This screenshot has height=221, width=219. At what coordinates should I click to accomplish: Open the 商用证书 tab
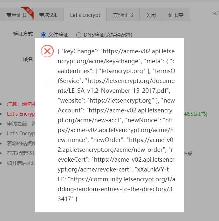tap(16, 15)
